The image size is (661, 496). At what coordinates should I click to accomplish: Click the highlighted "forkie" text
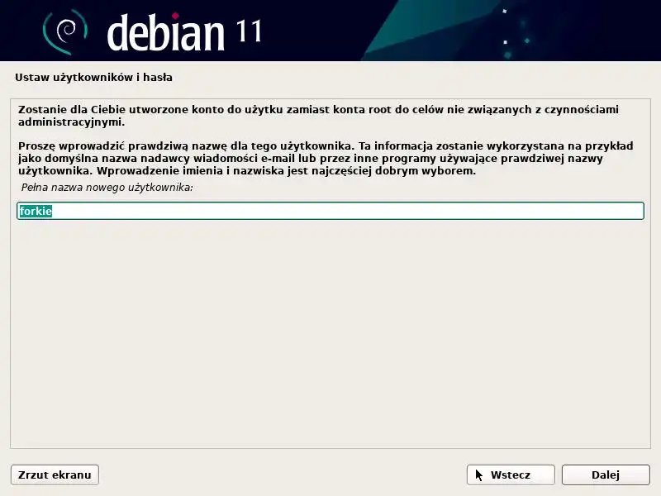[36, 211]
